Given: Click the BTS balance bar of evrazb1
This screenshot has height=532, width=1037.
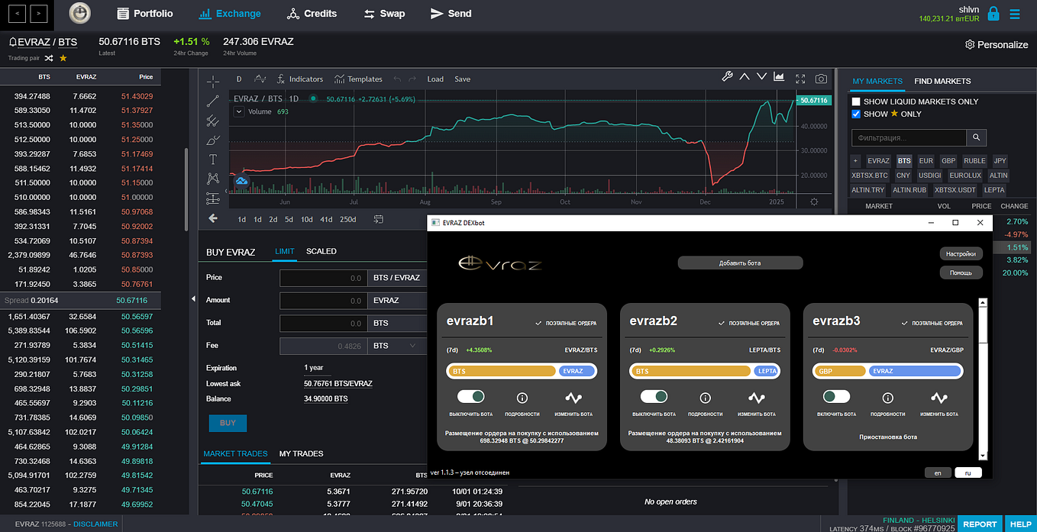Looking at the screenshot, I should [502, 371].
